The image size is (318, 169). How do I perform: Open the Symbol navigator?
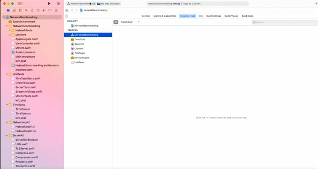click(20, 10)
